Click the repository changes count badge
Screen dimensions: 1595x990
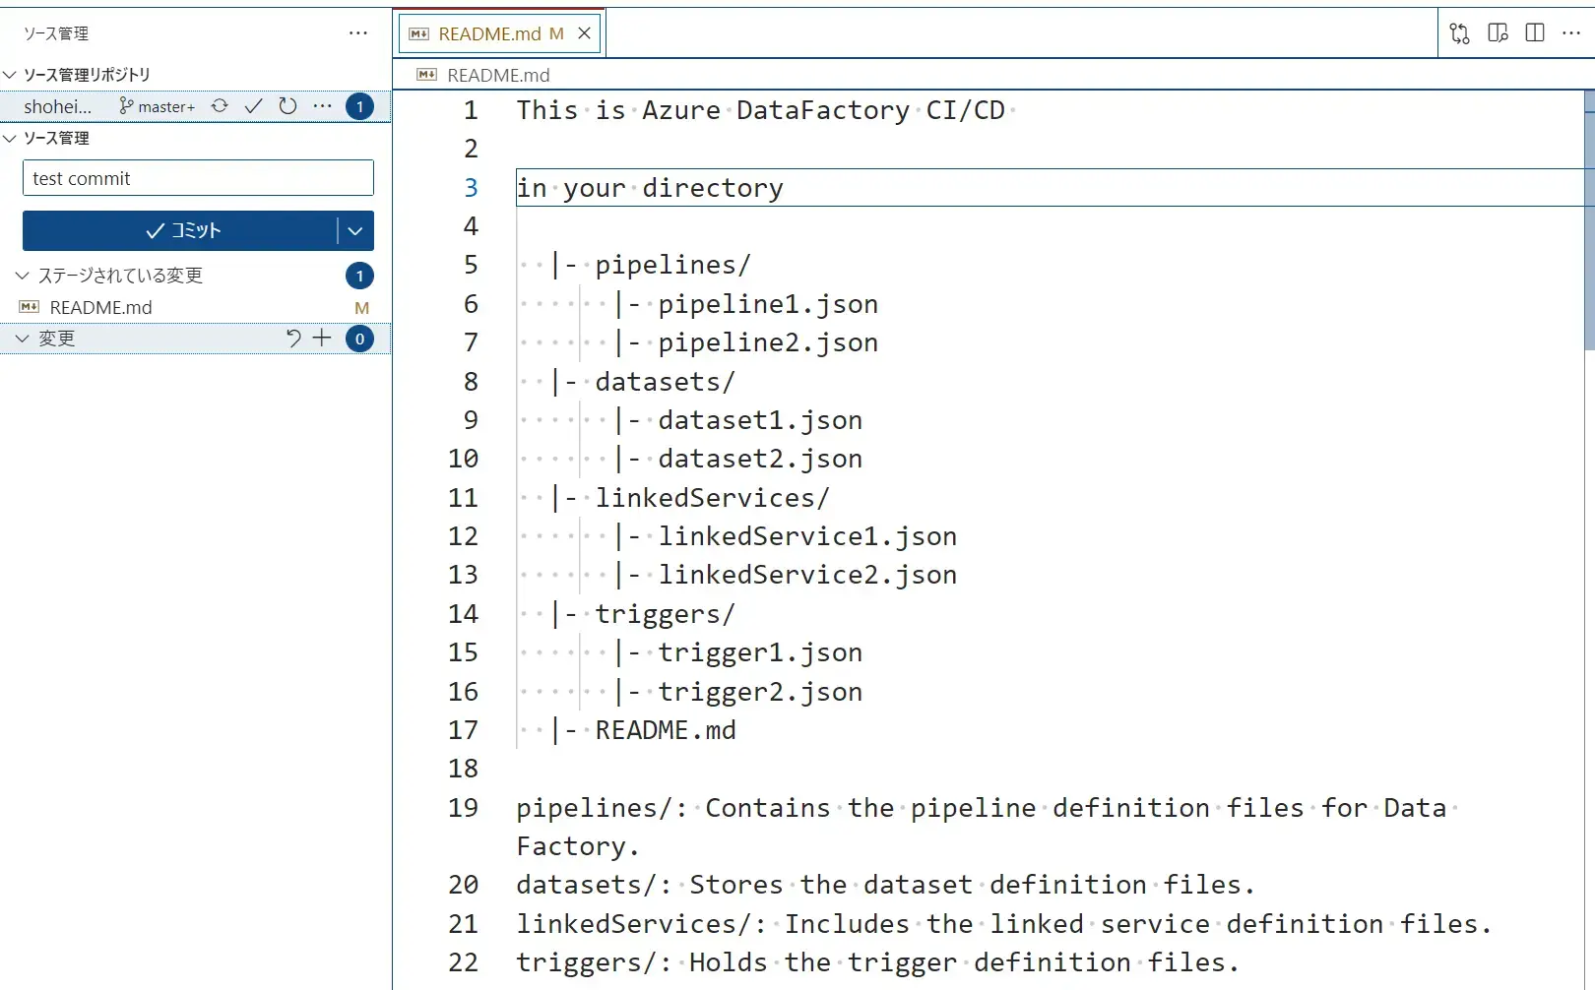tap(360, 106)
